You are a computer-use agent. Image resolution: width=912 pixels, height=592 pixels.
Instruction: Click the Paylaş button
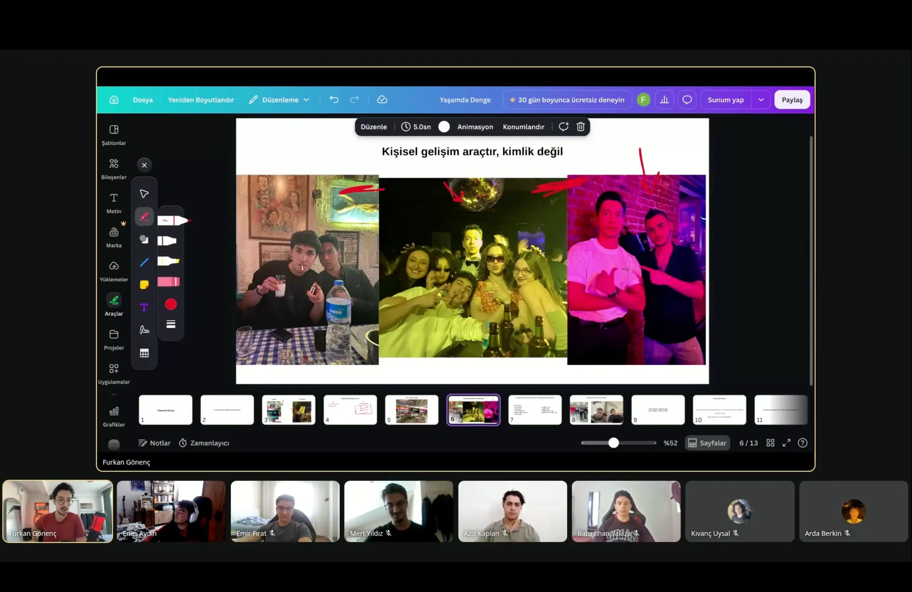click(792, 100)
